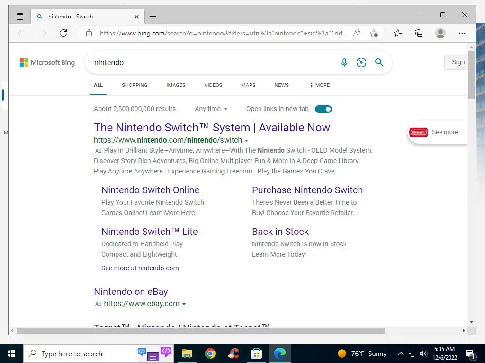View site information lock icon
The image size is (485, 363).
pos(89,33)
